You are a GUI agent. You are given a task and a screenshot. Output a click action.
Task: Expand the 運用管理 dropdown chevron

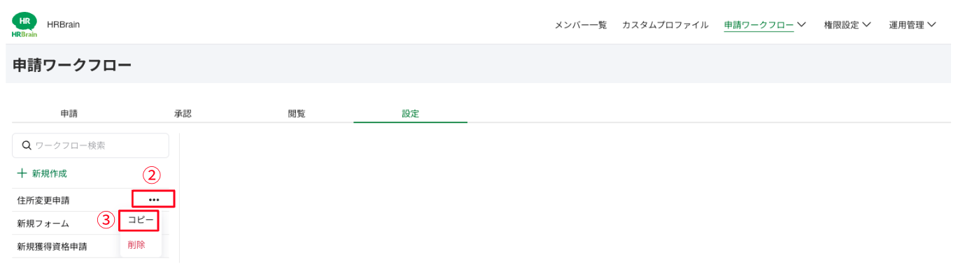[931, 24]
